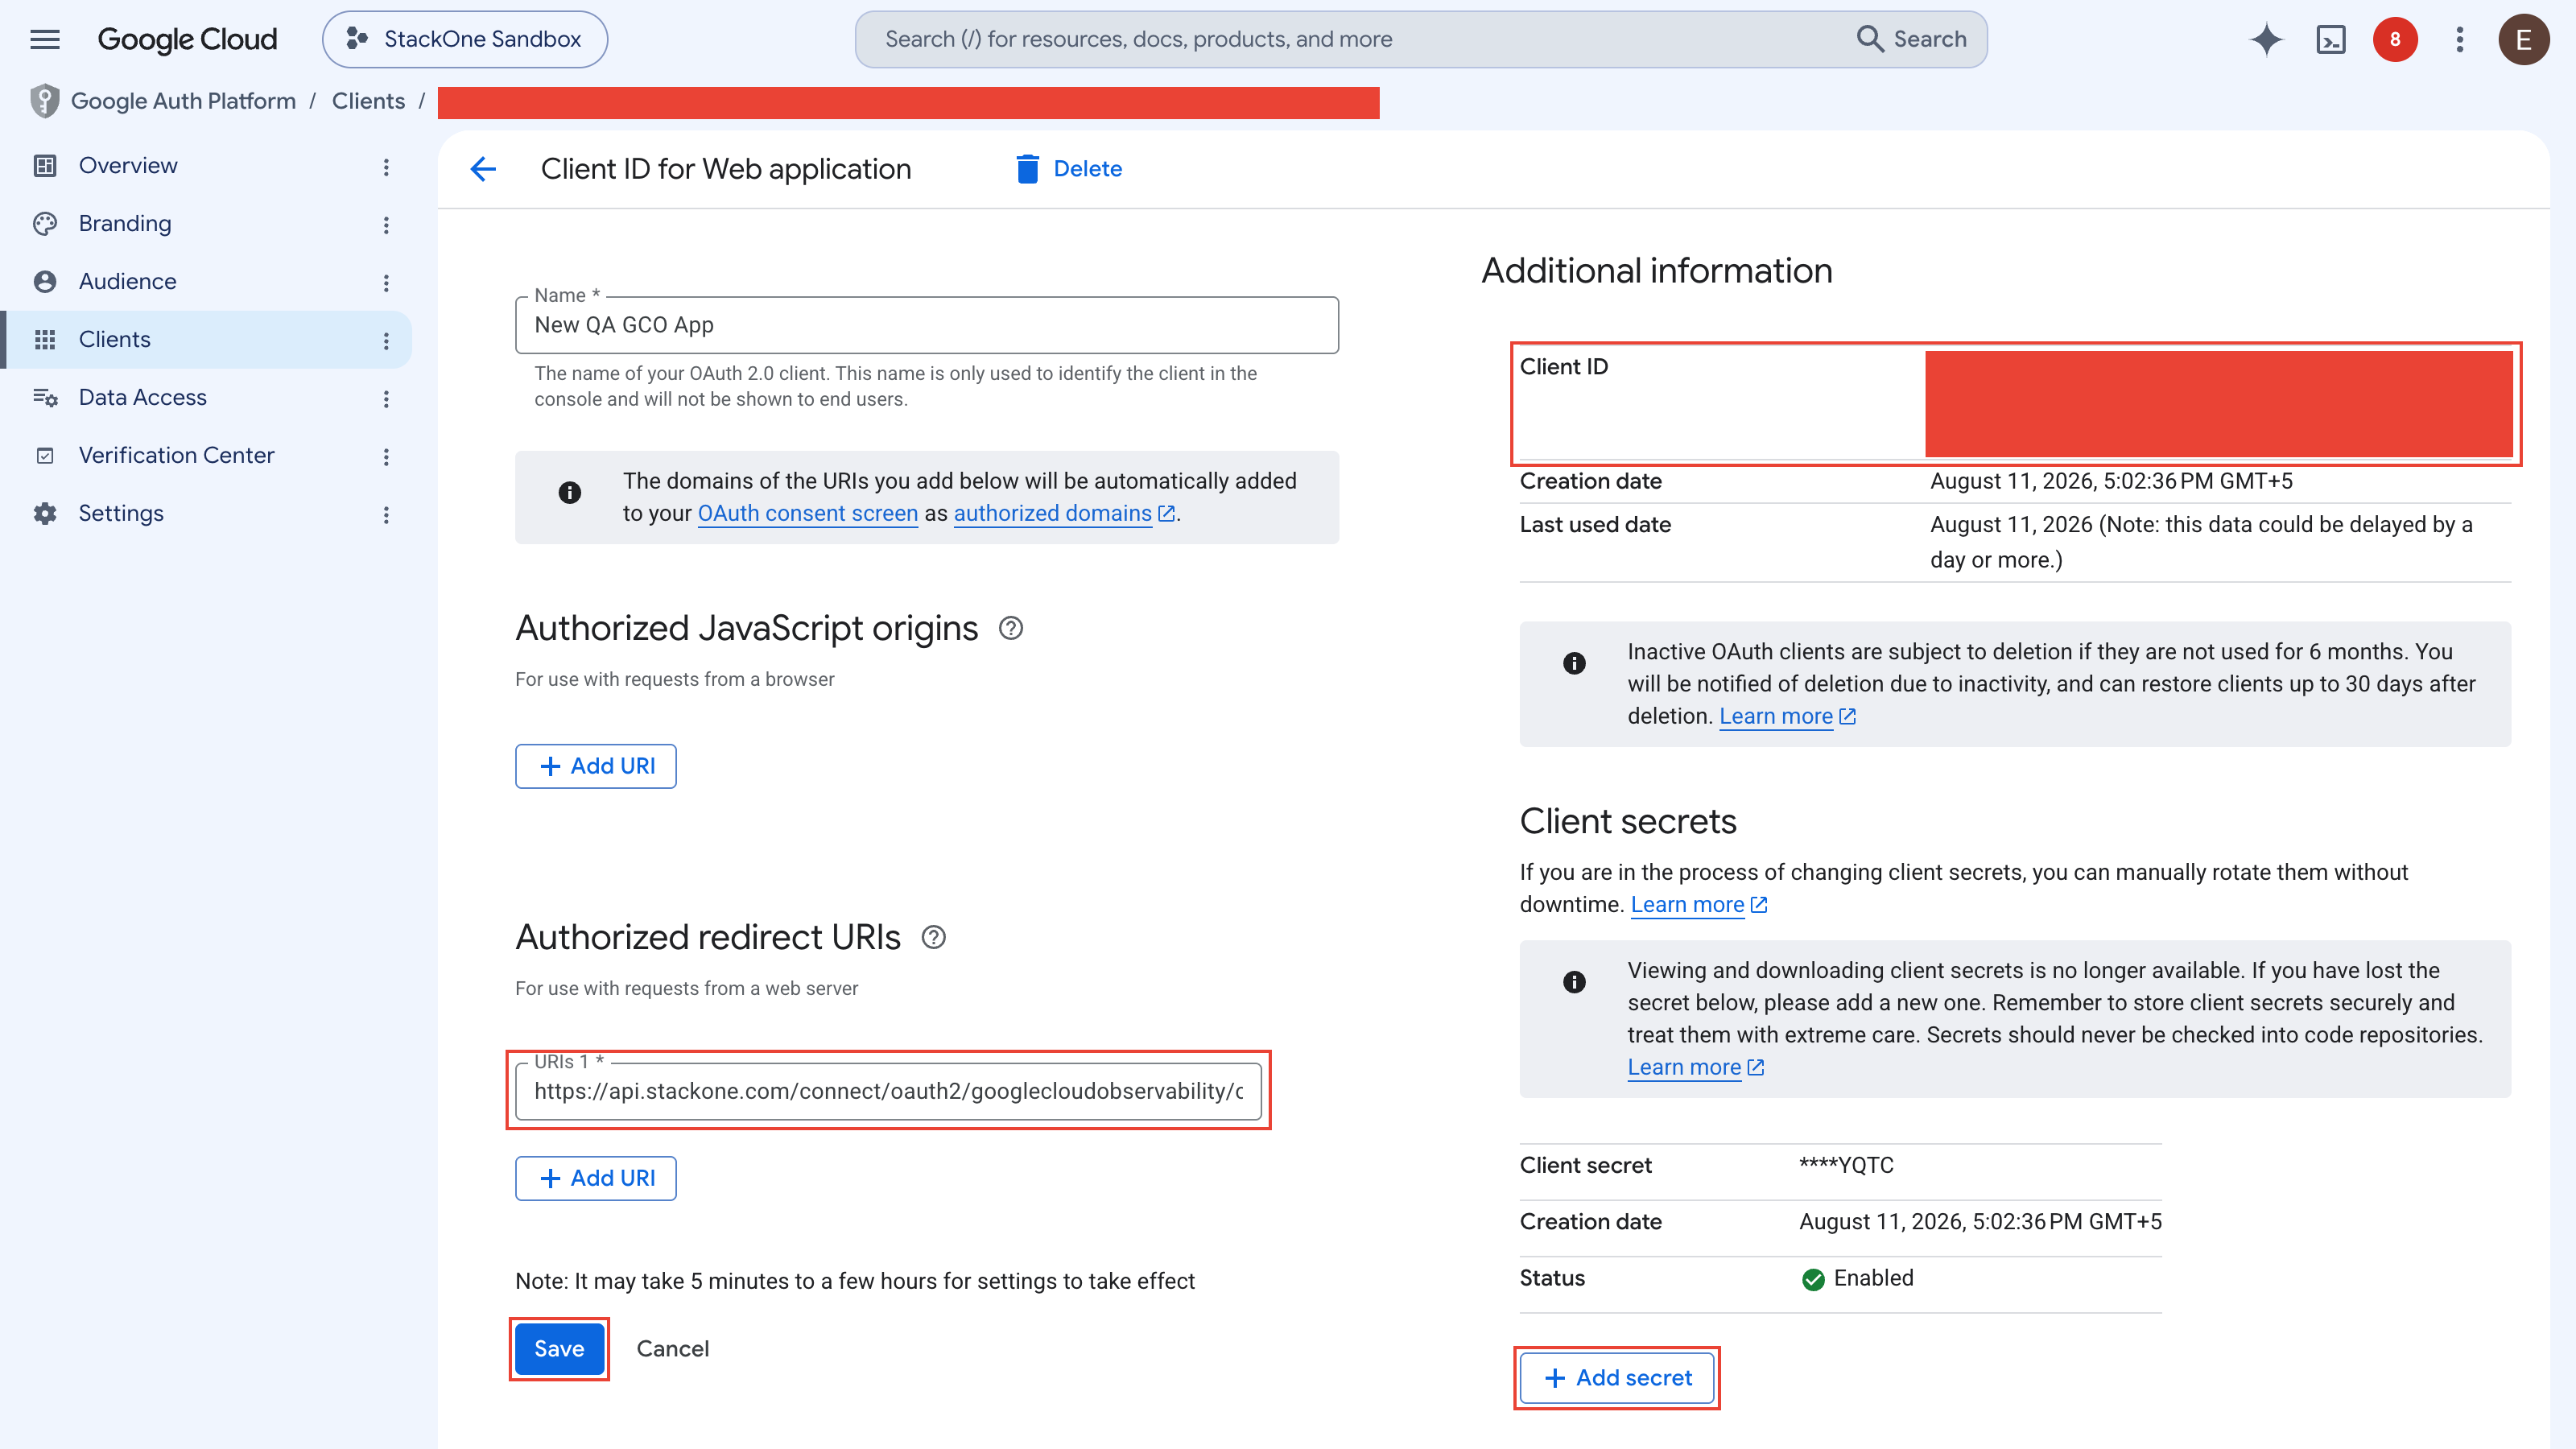
Task: Click the Data Access icon
Action: pos(44,397)
